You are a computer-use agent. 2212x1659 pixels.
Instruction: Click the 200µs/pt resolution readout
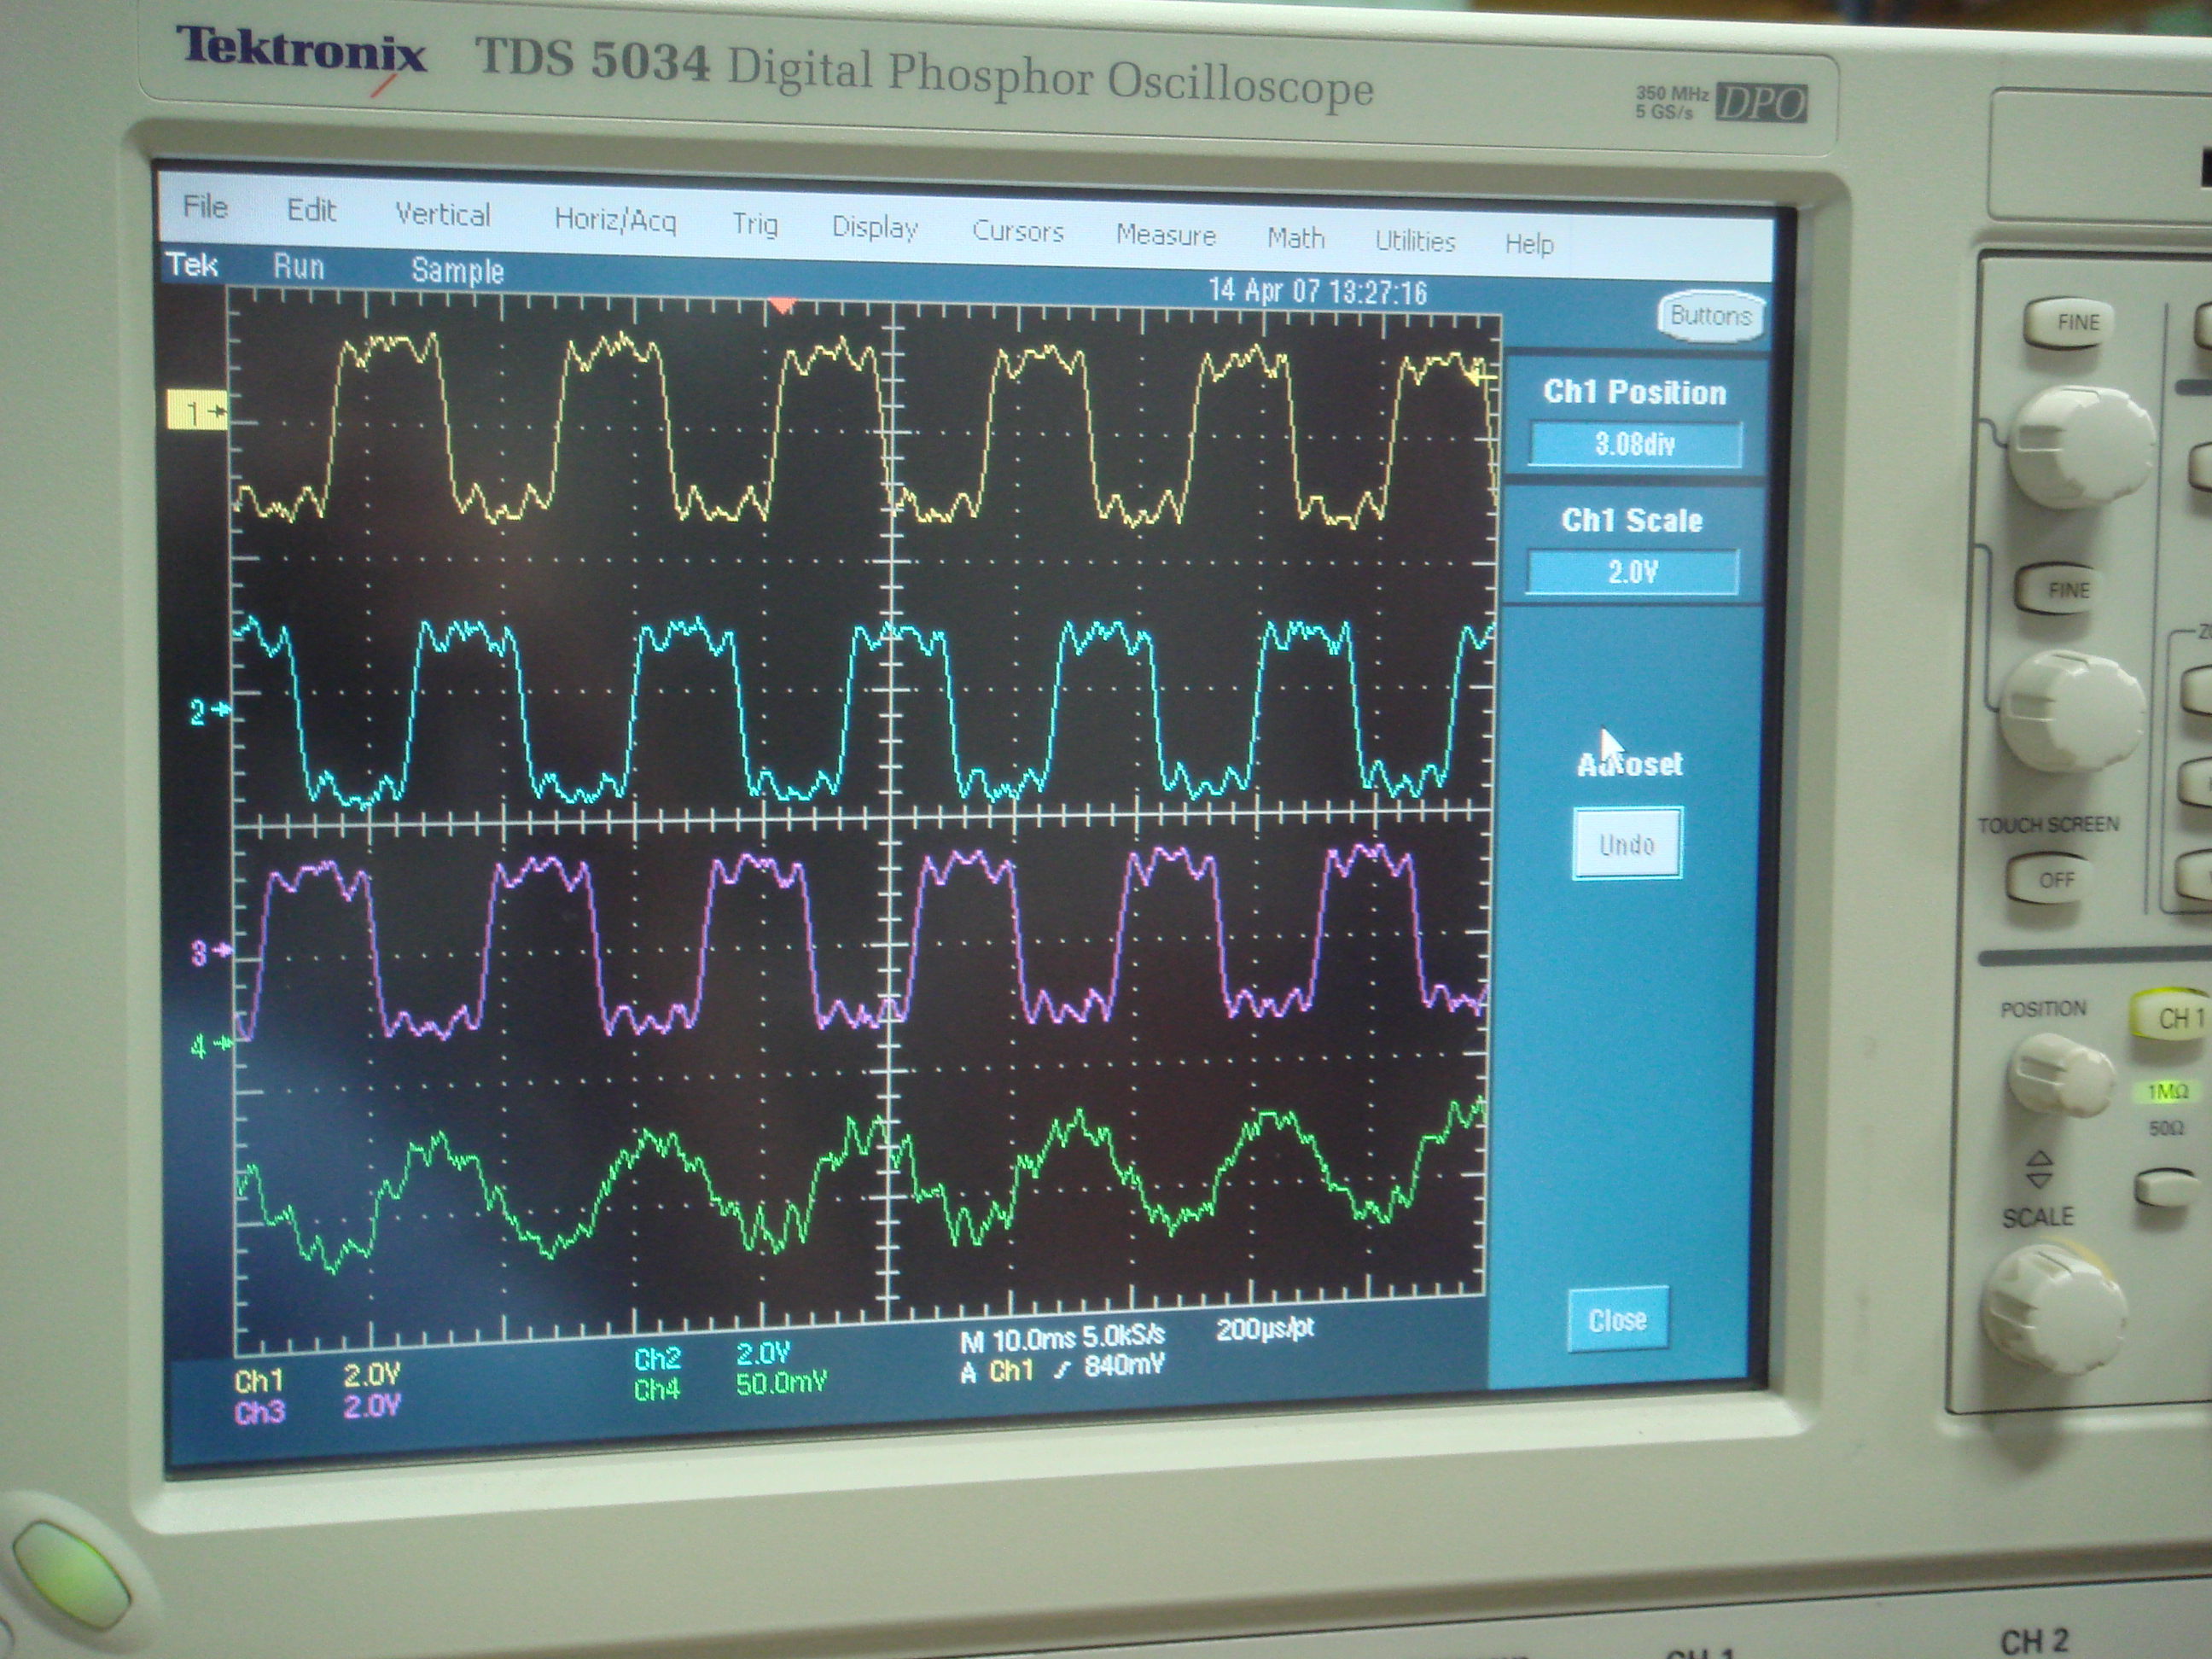click(x=1264, y=1328)
